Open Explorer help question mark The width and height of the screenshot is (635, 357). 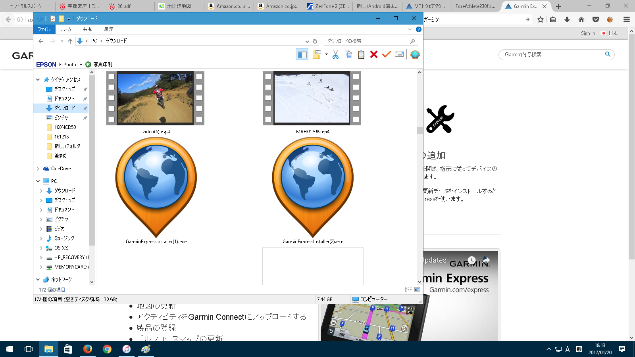pyautogui.click(x=419, y=29)
